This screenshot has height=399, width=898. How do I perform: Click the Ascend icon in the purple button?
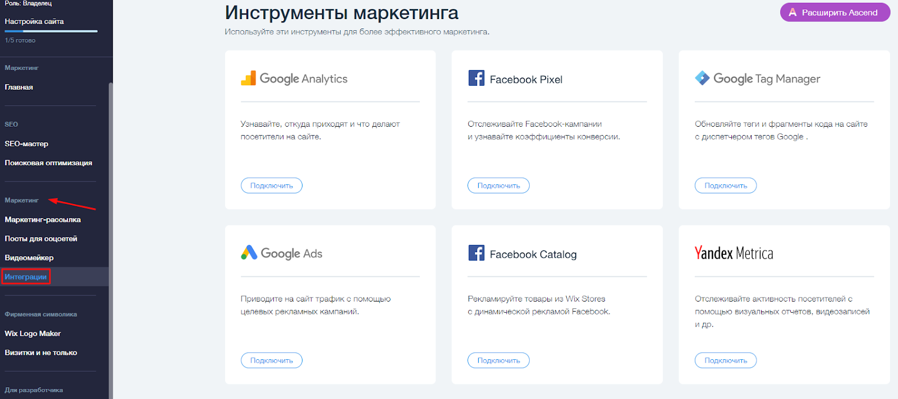pyautogui.click(x=792, y=12)
